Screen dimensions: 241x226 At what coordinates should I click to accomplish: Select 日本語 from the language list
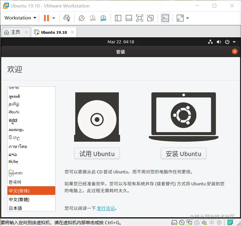(x=16, y=208)
